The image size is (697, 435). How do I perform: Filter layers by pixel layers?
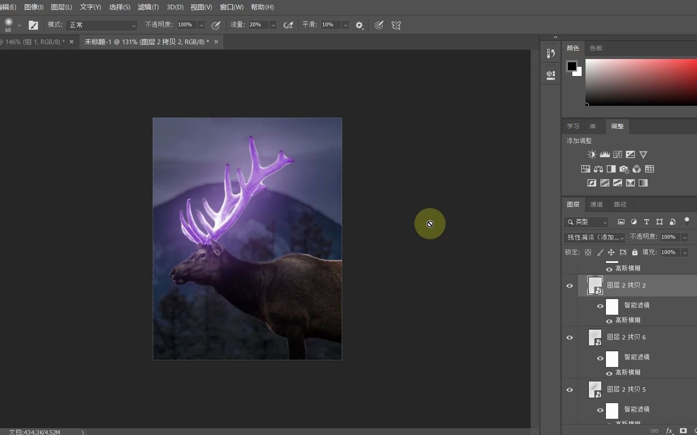tap(621, 222)
